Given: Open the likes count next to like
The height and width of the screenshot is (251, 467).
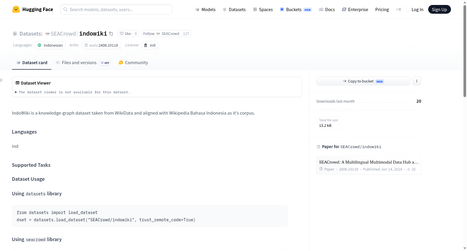Looking at the screenshot, I should pyautogui.click(x=136, y=34).
